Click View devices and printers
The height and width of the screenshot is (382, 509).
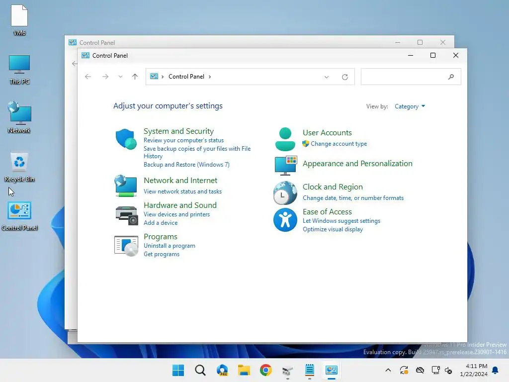click(176, 214)
